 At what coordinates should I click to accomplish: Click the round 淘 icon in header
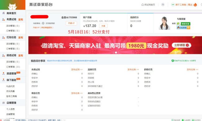pyautogui.click(x=163, y=5)
